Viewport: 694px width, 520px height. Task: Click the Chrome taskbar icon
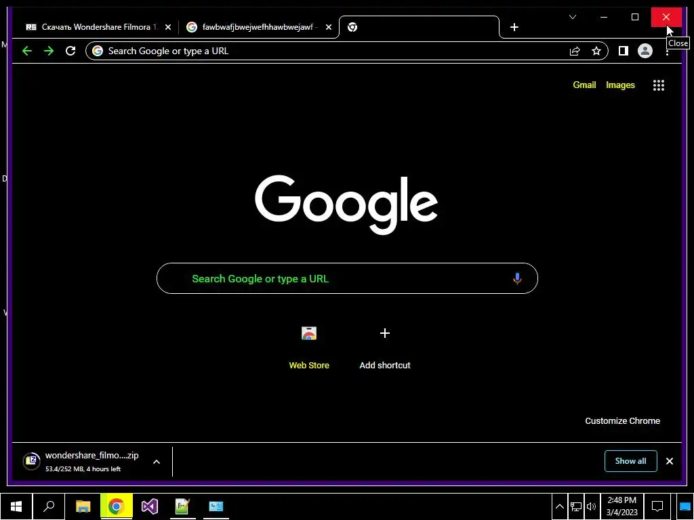(117, 506)
